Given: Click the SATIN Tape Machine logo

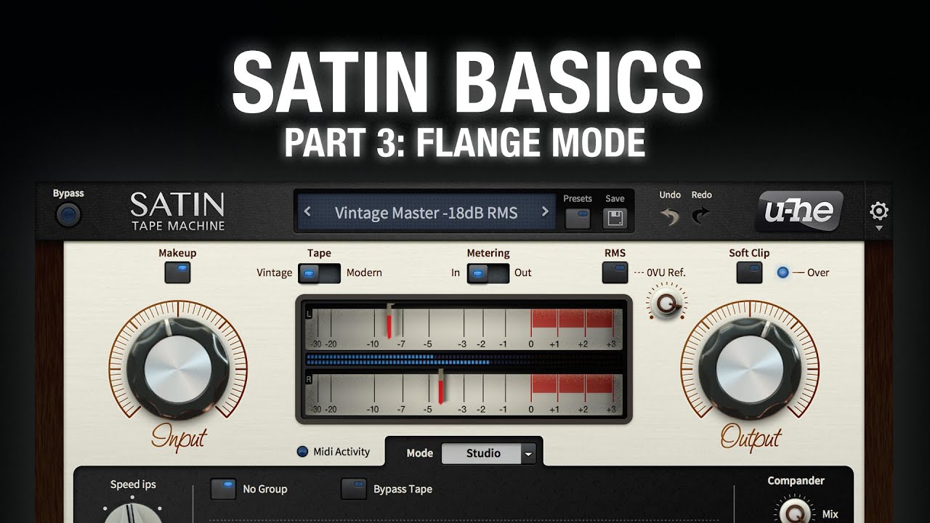Looking at the screenshot, I should pos(177,211).
